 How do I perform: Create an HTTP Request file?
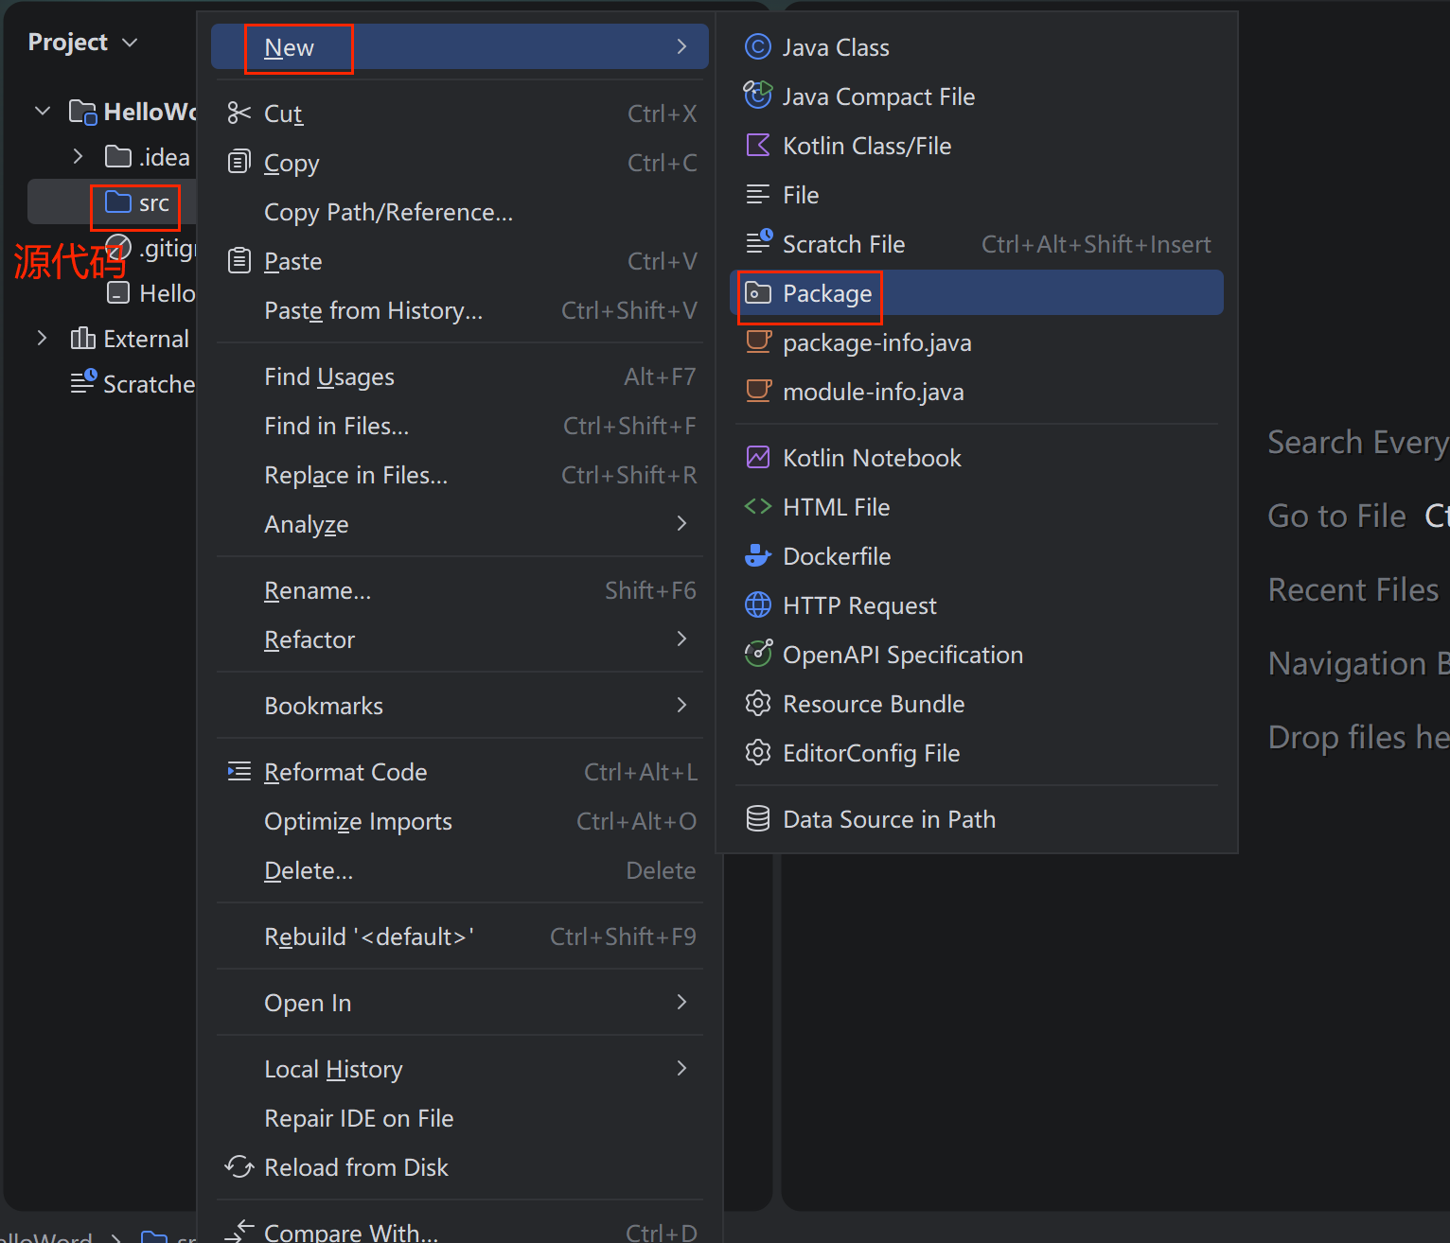click(859, 604)
